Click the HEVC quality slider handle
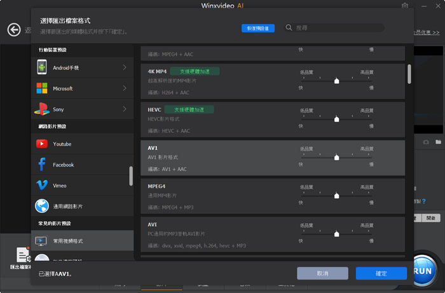Viewport: 445px width, 293px height. tap(336, 119)
